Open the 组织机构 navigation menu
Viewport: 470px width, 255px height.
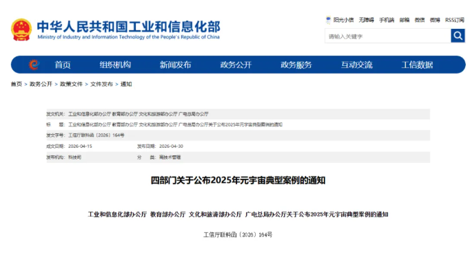pos(115,65)
